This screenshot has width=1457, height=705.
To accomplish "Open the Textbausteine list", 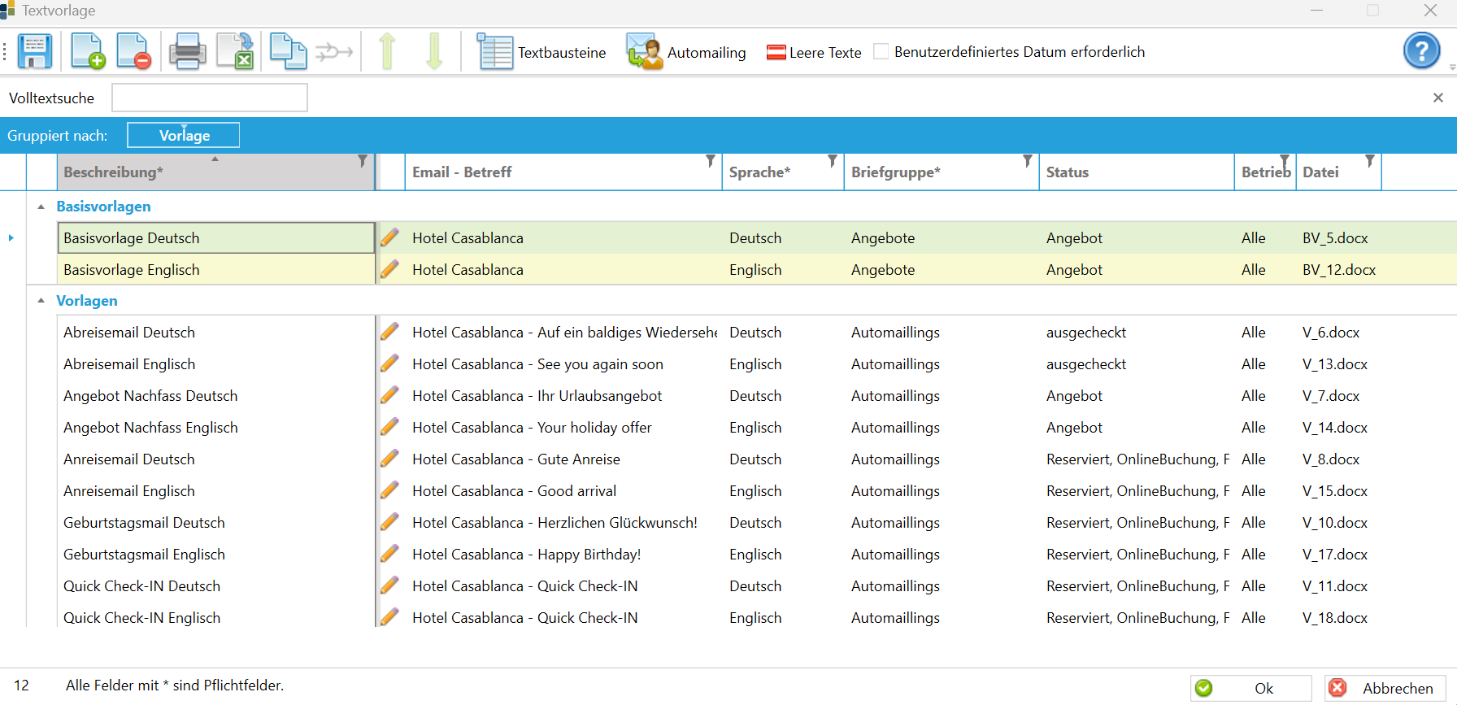I will [x=541, y=52].
